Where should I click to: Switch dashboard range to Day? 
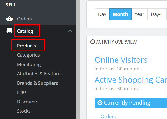point(102,14)
